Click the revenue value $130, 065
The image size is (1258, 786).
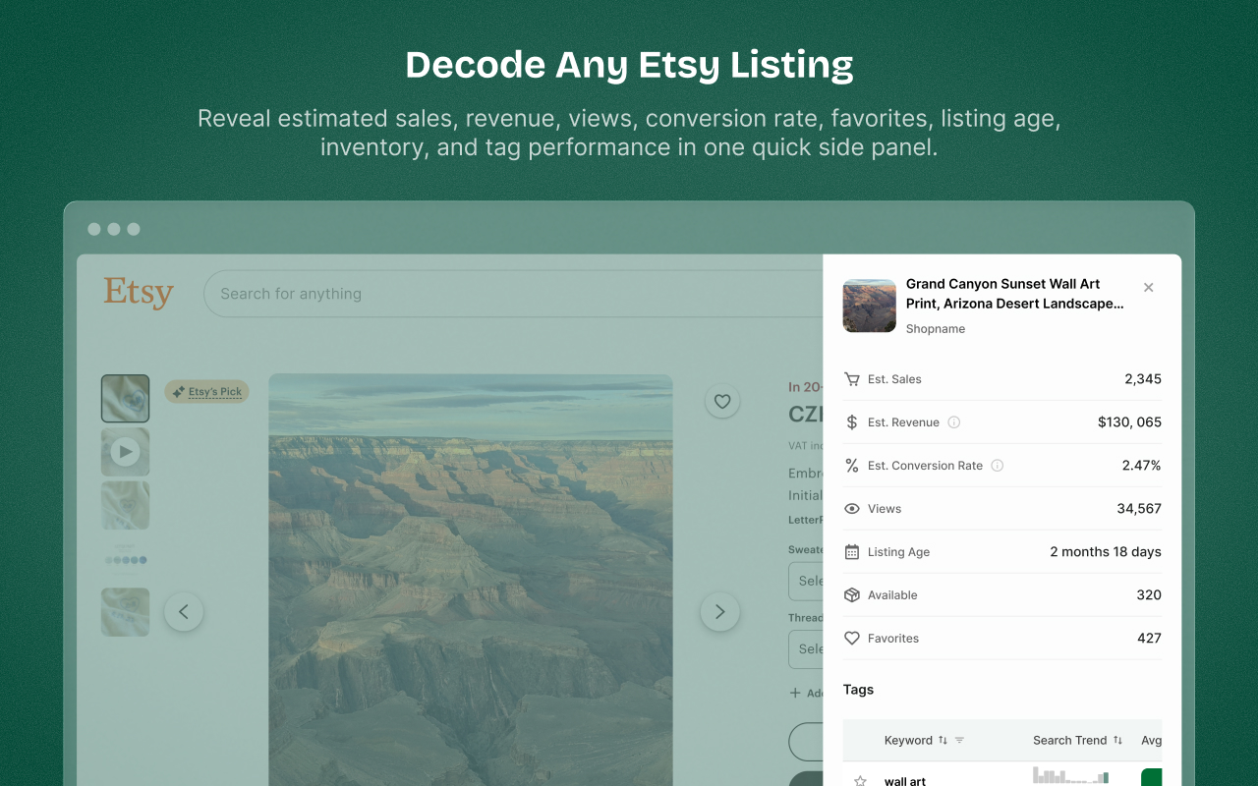[x=1129, y=422]
